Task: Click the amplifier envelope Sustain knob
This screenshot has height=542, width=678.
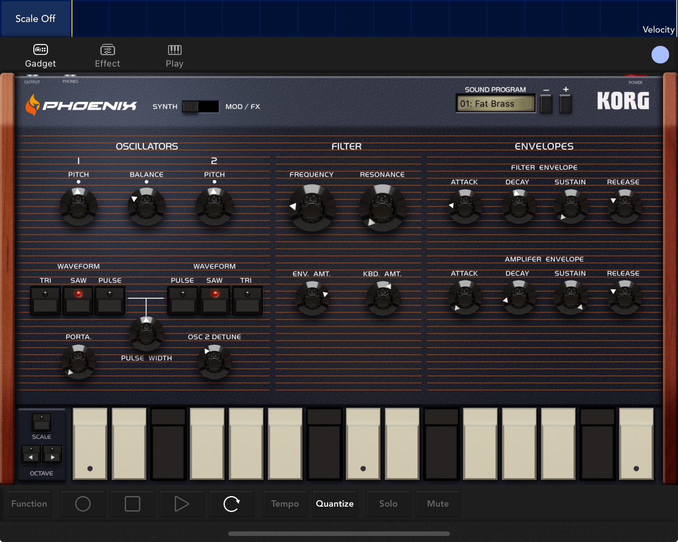Action: coord(571,298)
